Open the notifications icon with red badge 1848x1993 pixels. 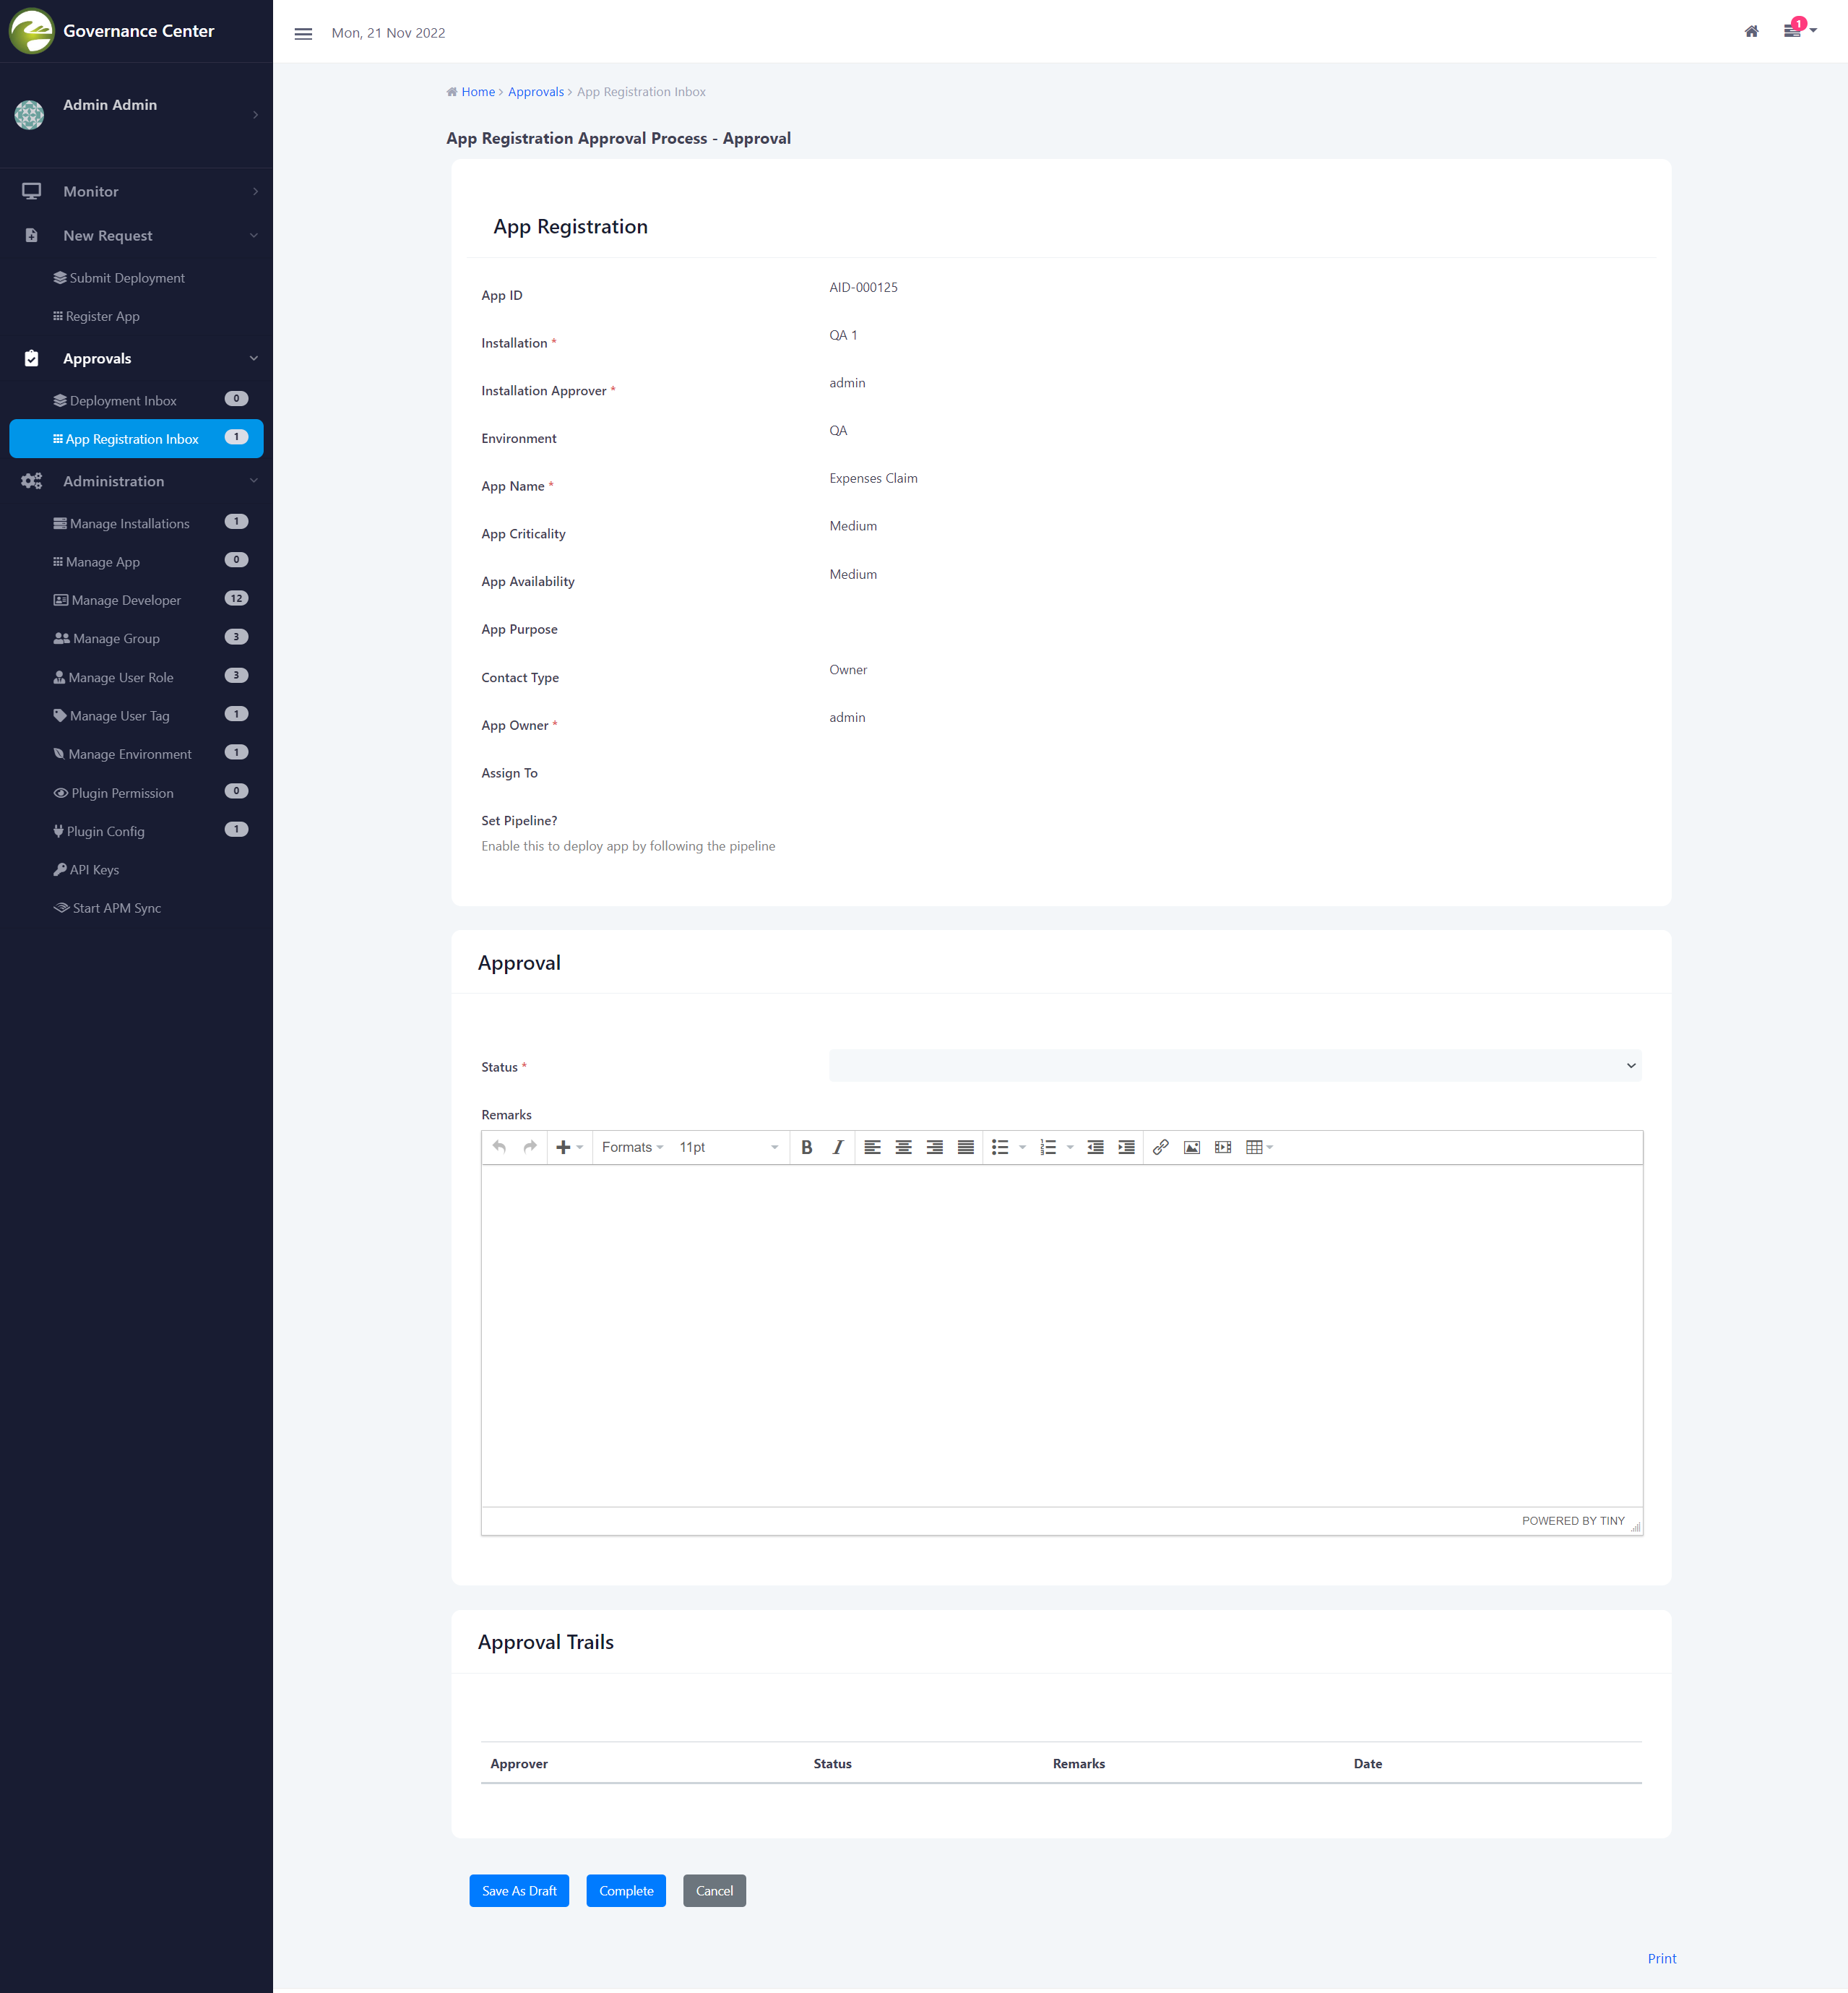1793,31
